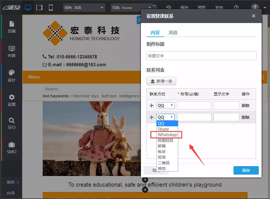Open the 设计 (Design) palette panel
The image size is (270, 199).
12,76
